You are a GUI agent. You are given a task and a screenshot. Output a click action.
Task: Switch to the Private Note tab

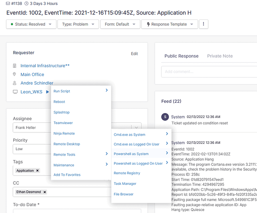pos(220,56)
